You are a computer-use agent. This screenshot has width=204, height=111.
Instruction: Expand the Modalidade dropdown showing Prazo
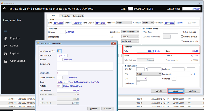pos(124,23)
